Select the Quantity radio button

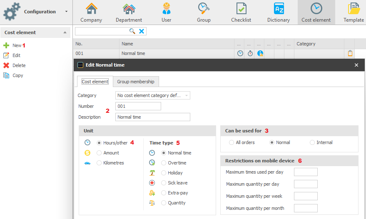(164, 203)
